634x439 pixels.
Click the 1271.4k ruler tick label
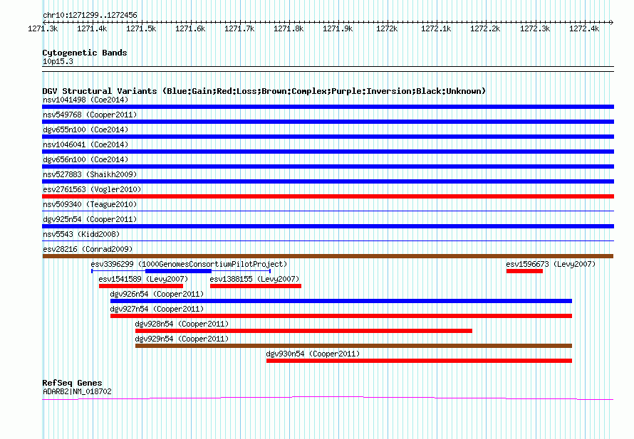pyautogui.click(x=92, y=28)
